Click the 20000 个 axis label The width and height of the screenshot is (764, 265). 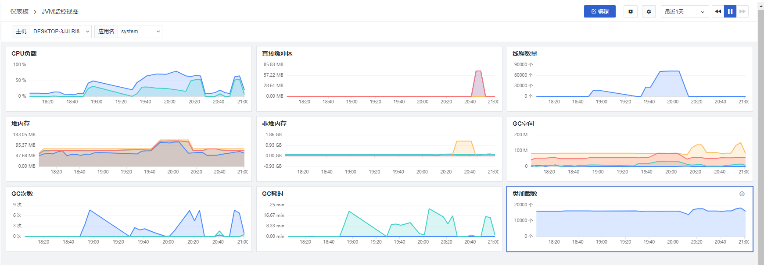coord(524,205)
